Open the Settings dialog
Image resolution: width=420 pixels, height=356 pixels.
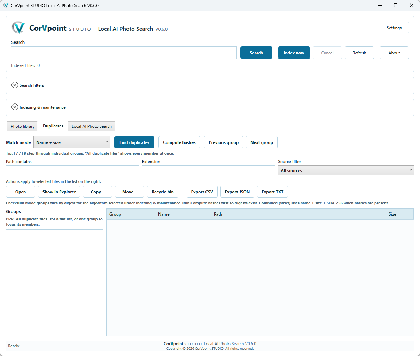[394, 28]
